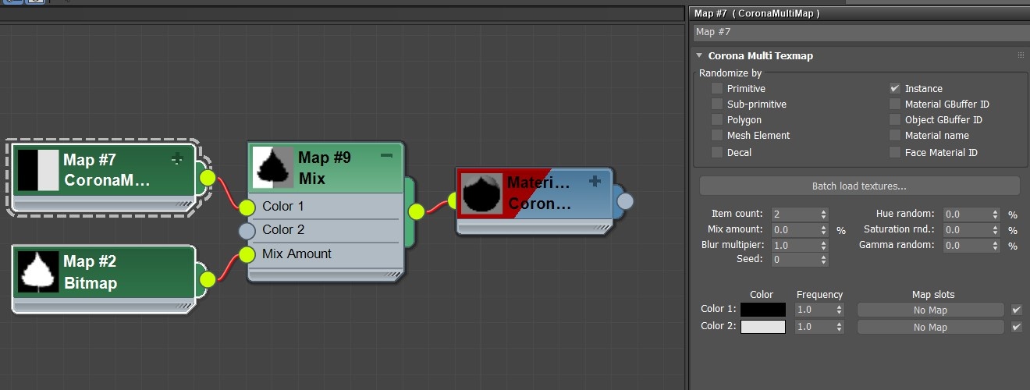Click the Color 2 Frequency spinner arrows

(839, 327)
